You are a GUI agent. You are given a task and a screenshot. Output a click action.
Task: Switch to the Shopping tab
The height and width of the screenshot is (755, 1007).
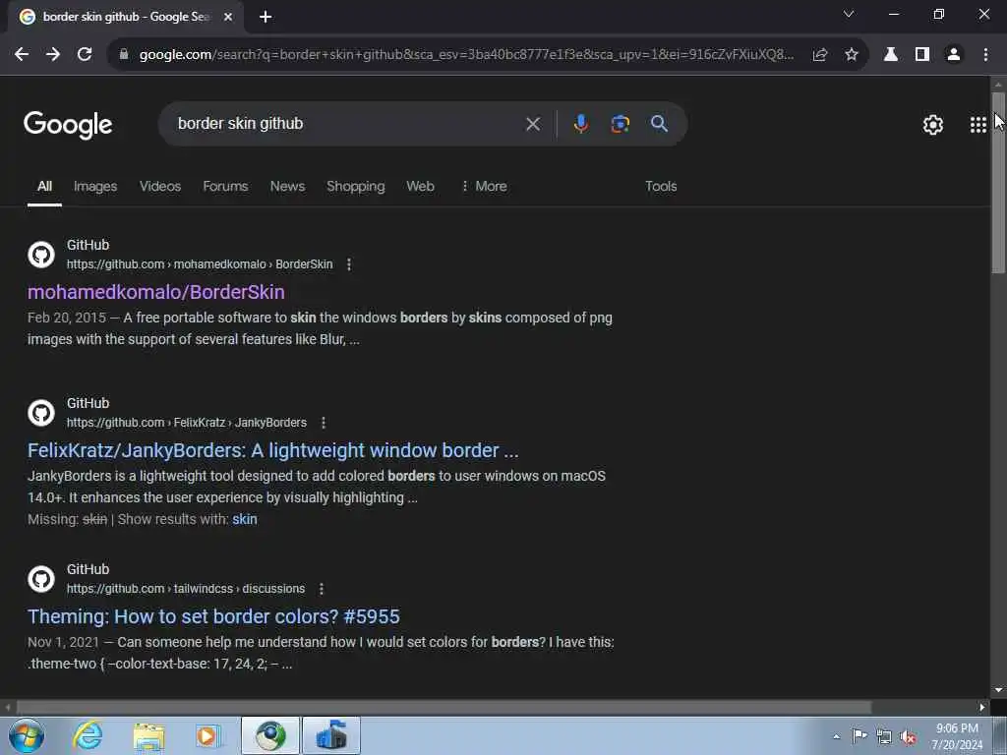coord(356,186)
